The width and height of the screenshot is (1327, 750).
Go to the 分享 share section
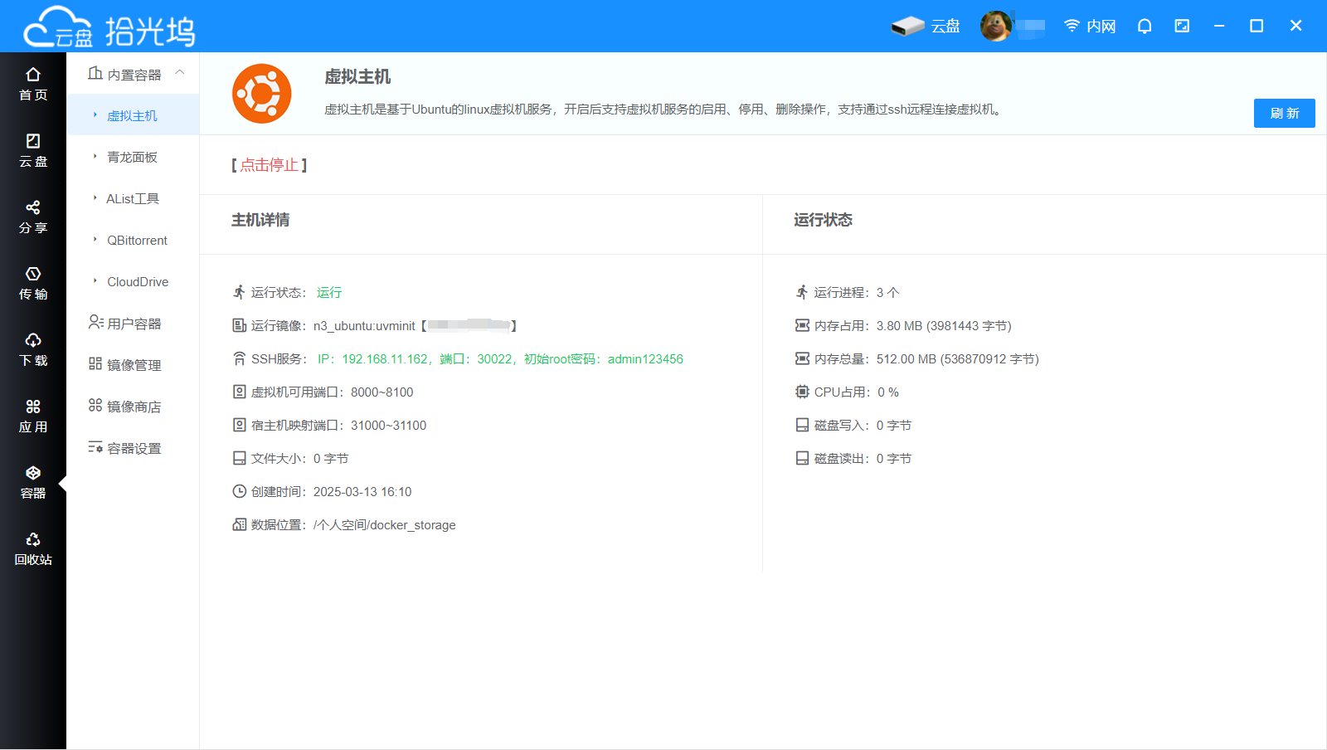33,217
